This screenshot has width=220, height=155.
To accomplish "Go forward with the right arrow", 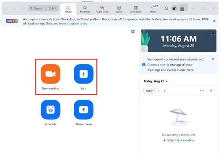I will coord(15,8).
